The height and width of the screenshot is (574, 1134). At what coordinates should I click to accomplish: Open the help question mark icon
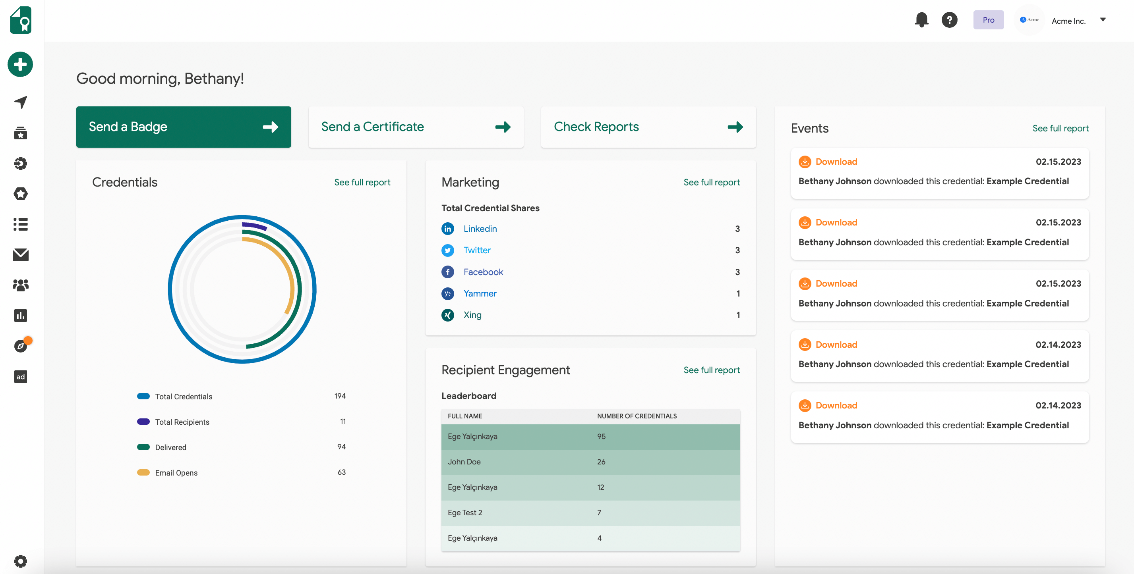949,20
